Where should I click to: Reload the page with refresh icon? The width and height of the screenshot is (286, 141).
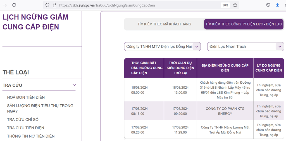click(14, 5)
